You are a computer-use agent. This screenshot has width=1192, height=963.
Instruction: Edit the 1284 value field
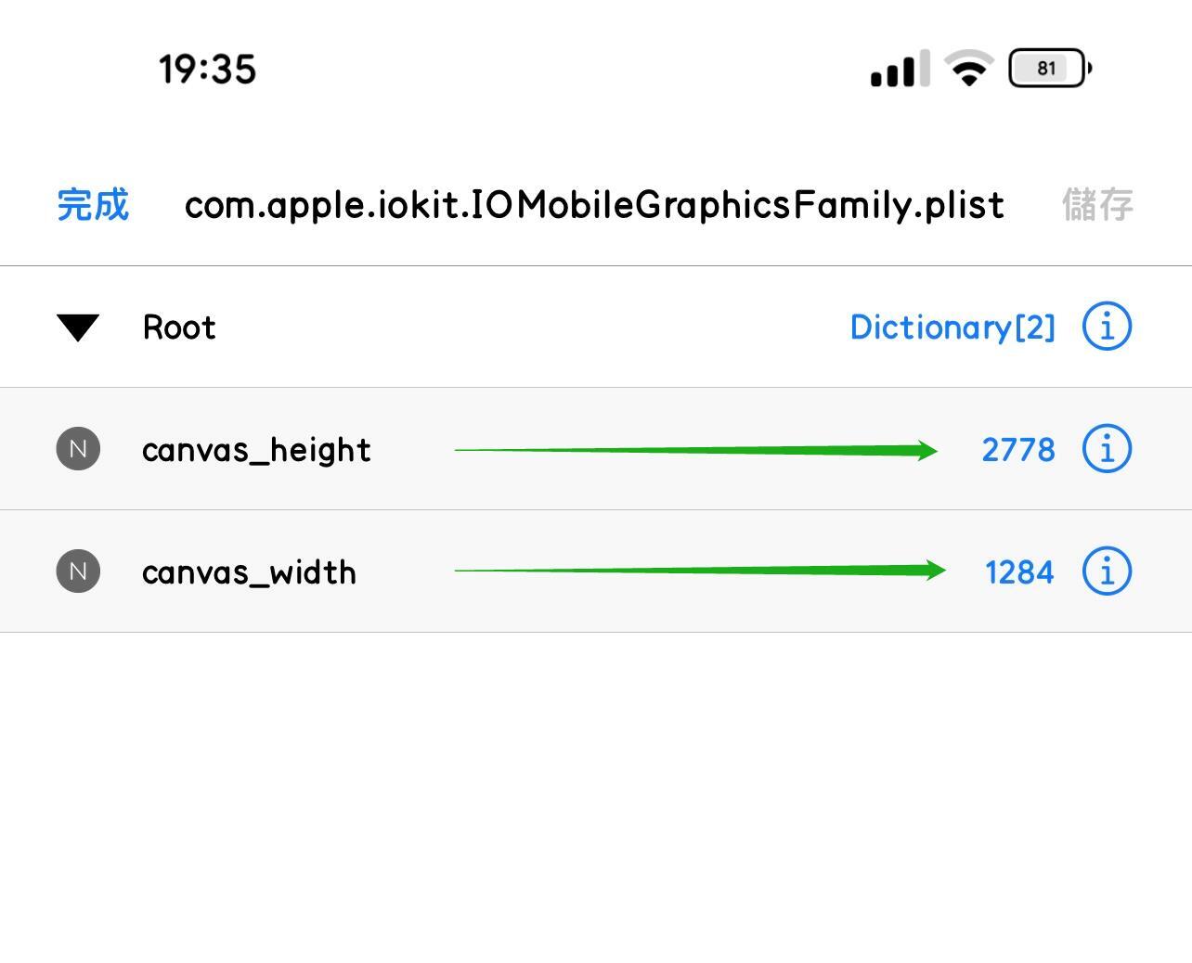click(1019, 572)
